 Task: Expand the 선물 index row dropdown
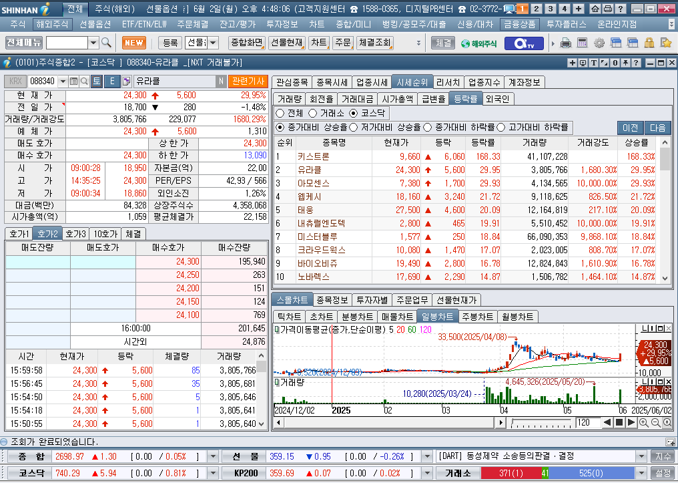coord(427,456)
